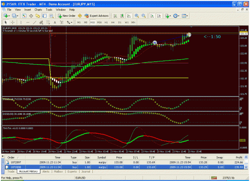Open the Arrows objects icon
The height and width of the screenshot is (181, 250).
68,22
